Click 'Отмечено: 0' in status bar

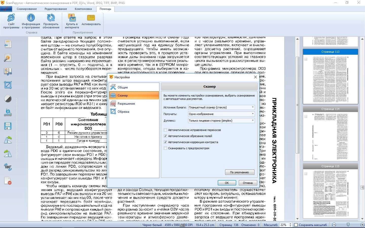[x=250, y=225]
